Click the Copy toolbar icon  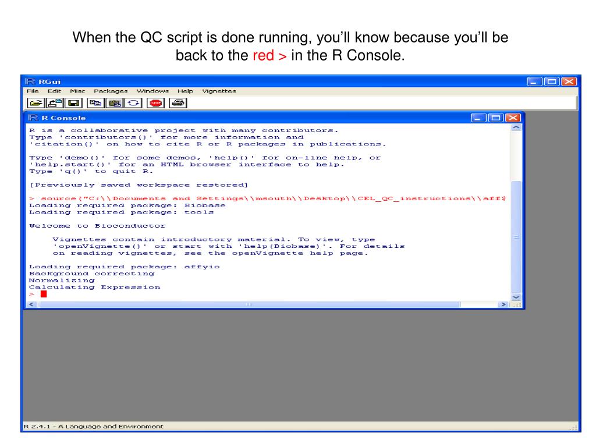(95, 103)
